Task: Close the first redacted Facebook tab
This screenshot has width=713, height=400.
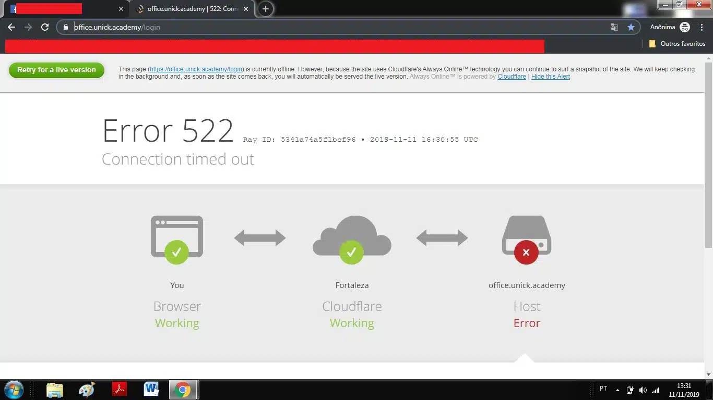Action: [121, 9]
